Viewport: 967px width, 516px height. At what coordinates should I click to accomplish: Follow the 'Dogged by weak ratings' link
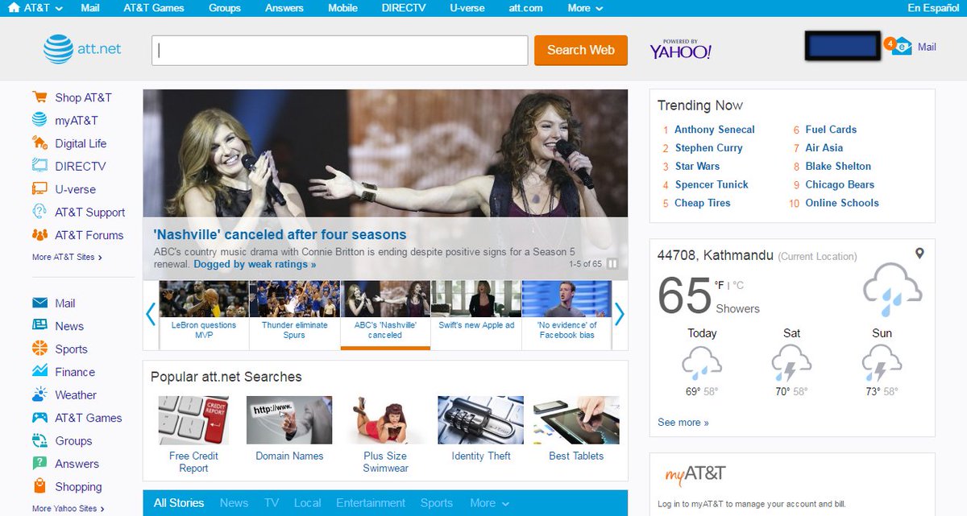[x=255, y=264]
